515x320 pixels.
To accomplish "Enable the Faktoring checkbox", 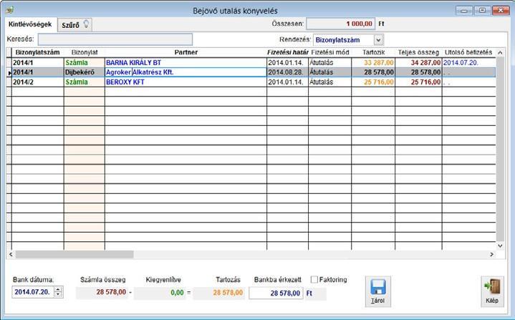I will pos(314,280).
